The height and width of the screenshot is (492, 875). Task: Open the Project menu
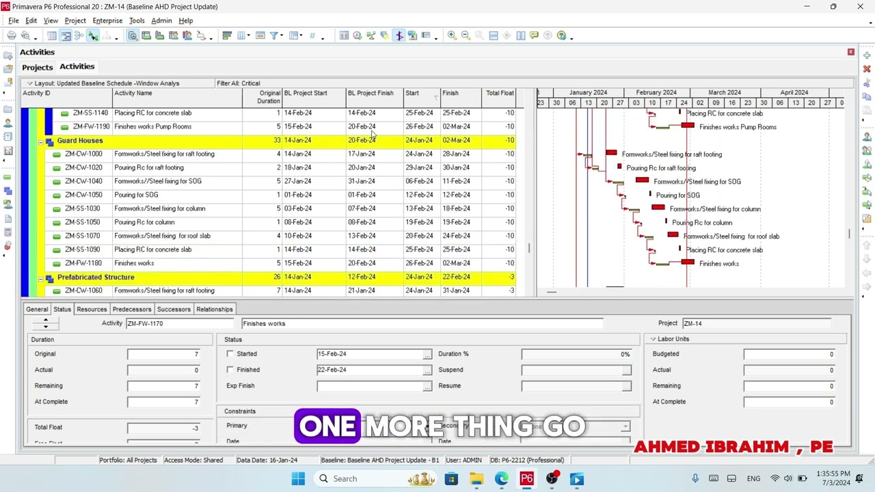(75, 20)
